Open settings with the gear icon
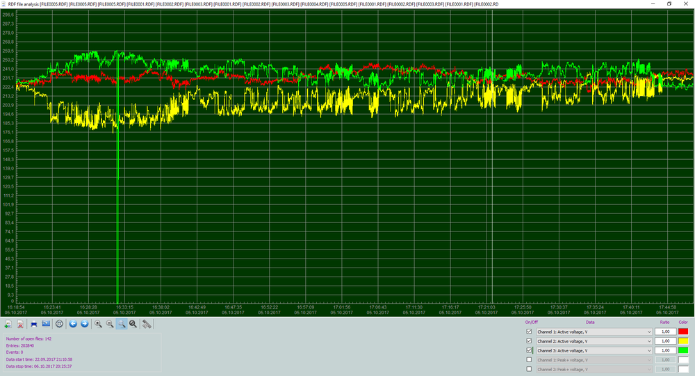 click(x=59, y=324)
